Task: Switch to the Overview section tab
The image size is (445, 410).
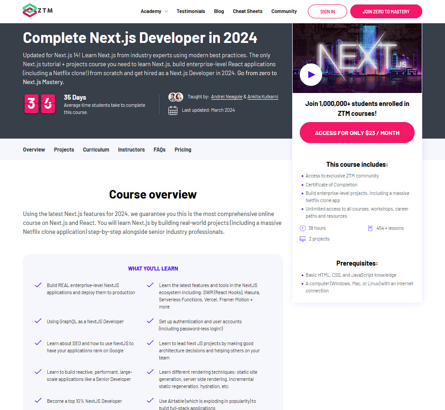Action: pos(34,150)
